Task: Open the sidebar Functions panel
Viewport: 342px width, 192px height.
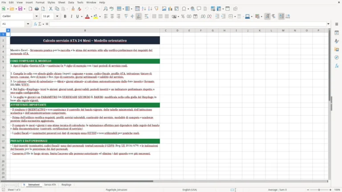Action: click(x=337, y=66)
